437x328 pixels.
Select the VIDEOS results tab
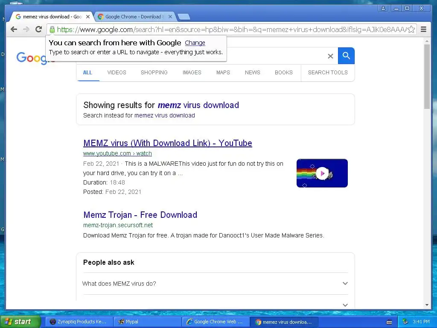tap(117, 73)
